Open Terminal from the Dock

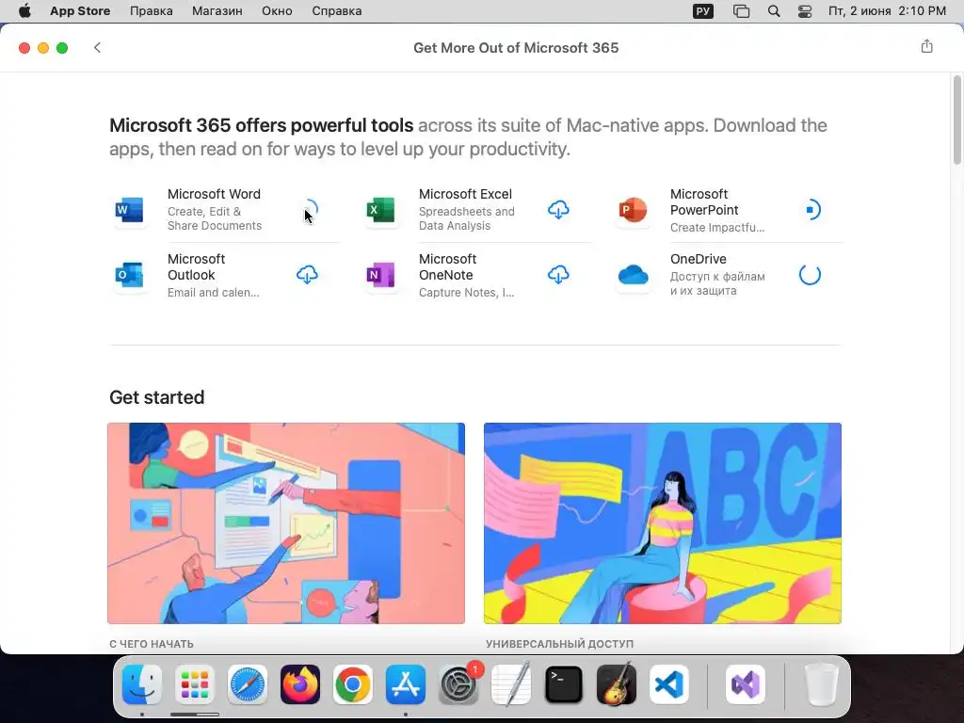564,684
